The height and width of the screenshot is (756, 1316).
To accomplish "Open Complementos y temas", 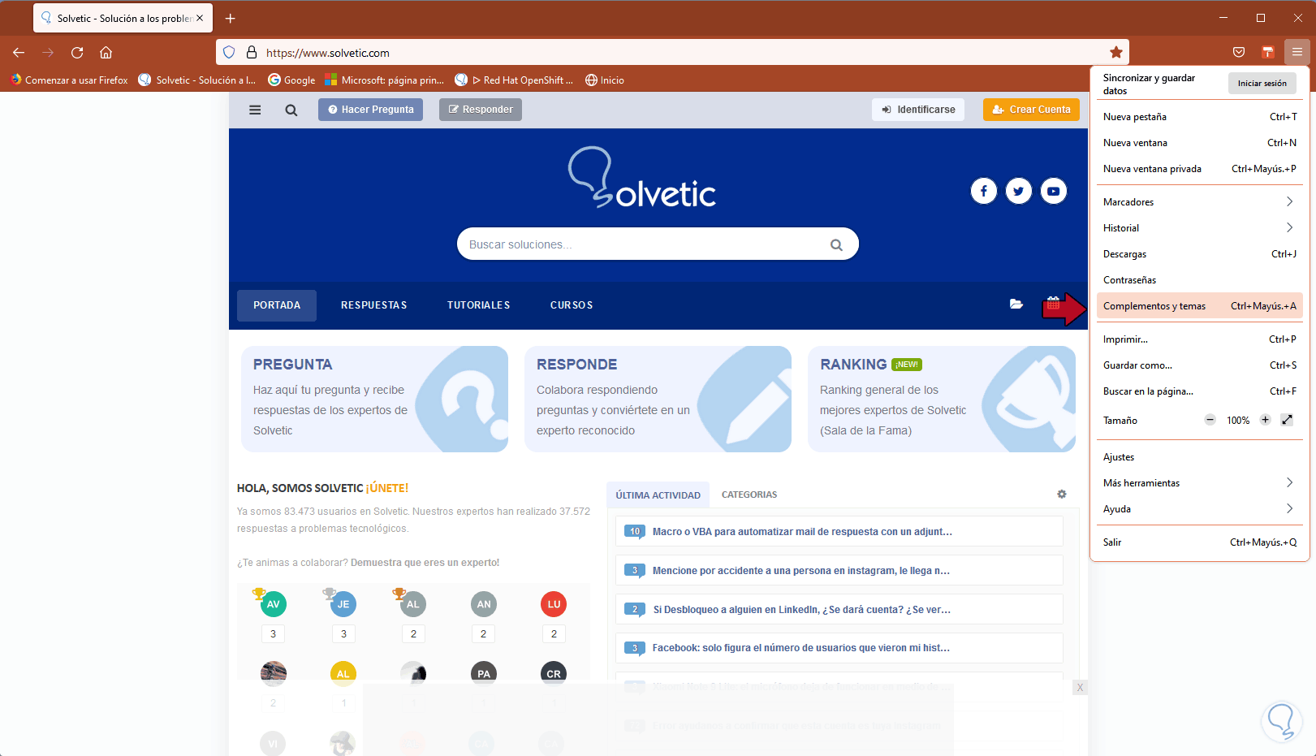I will [1199, 306].
